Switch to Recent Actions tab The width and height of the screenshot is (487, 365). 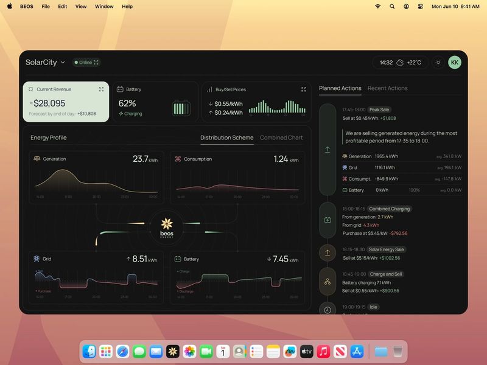tap(387, 88)
